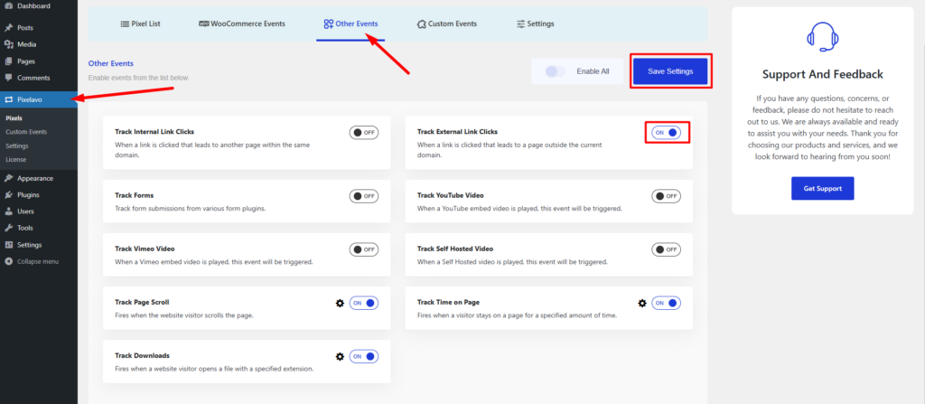Expand the Pixelavo sidebar menu
The width and height of the screenshot is (925, 404).
(x=32, y=99)
